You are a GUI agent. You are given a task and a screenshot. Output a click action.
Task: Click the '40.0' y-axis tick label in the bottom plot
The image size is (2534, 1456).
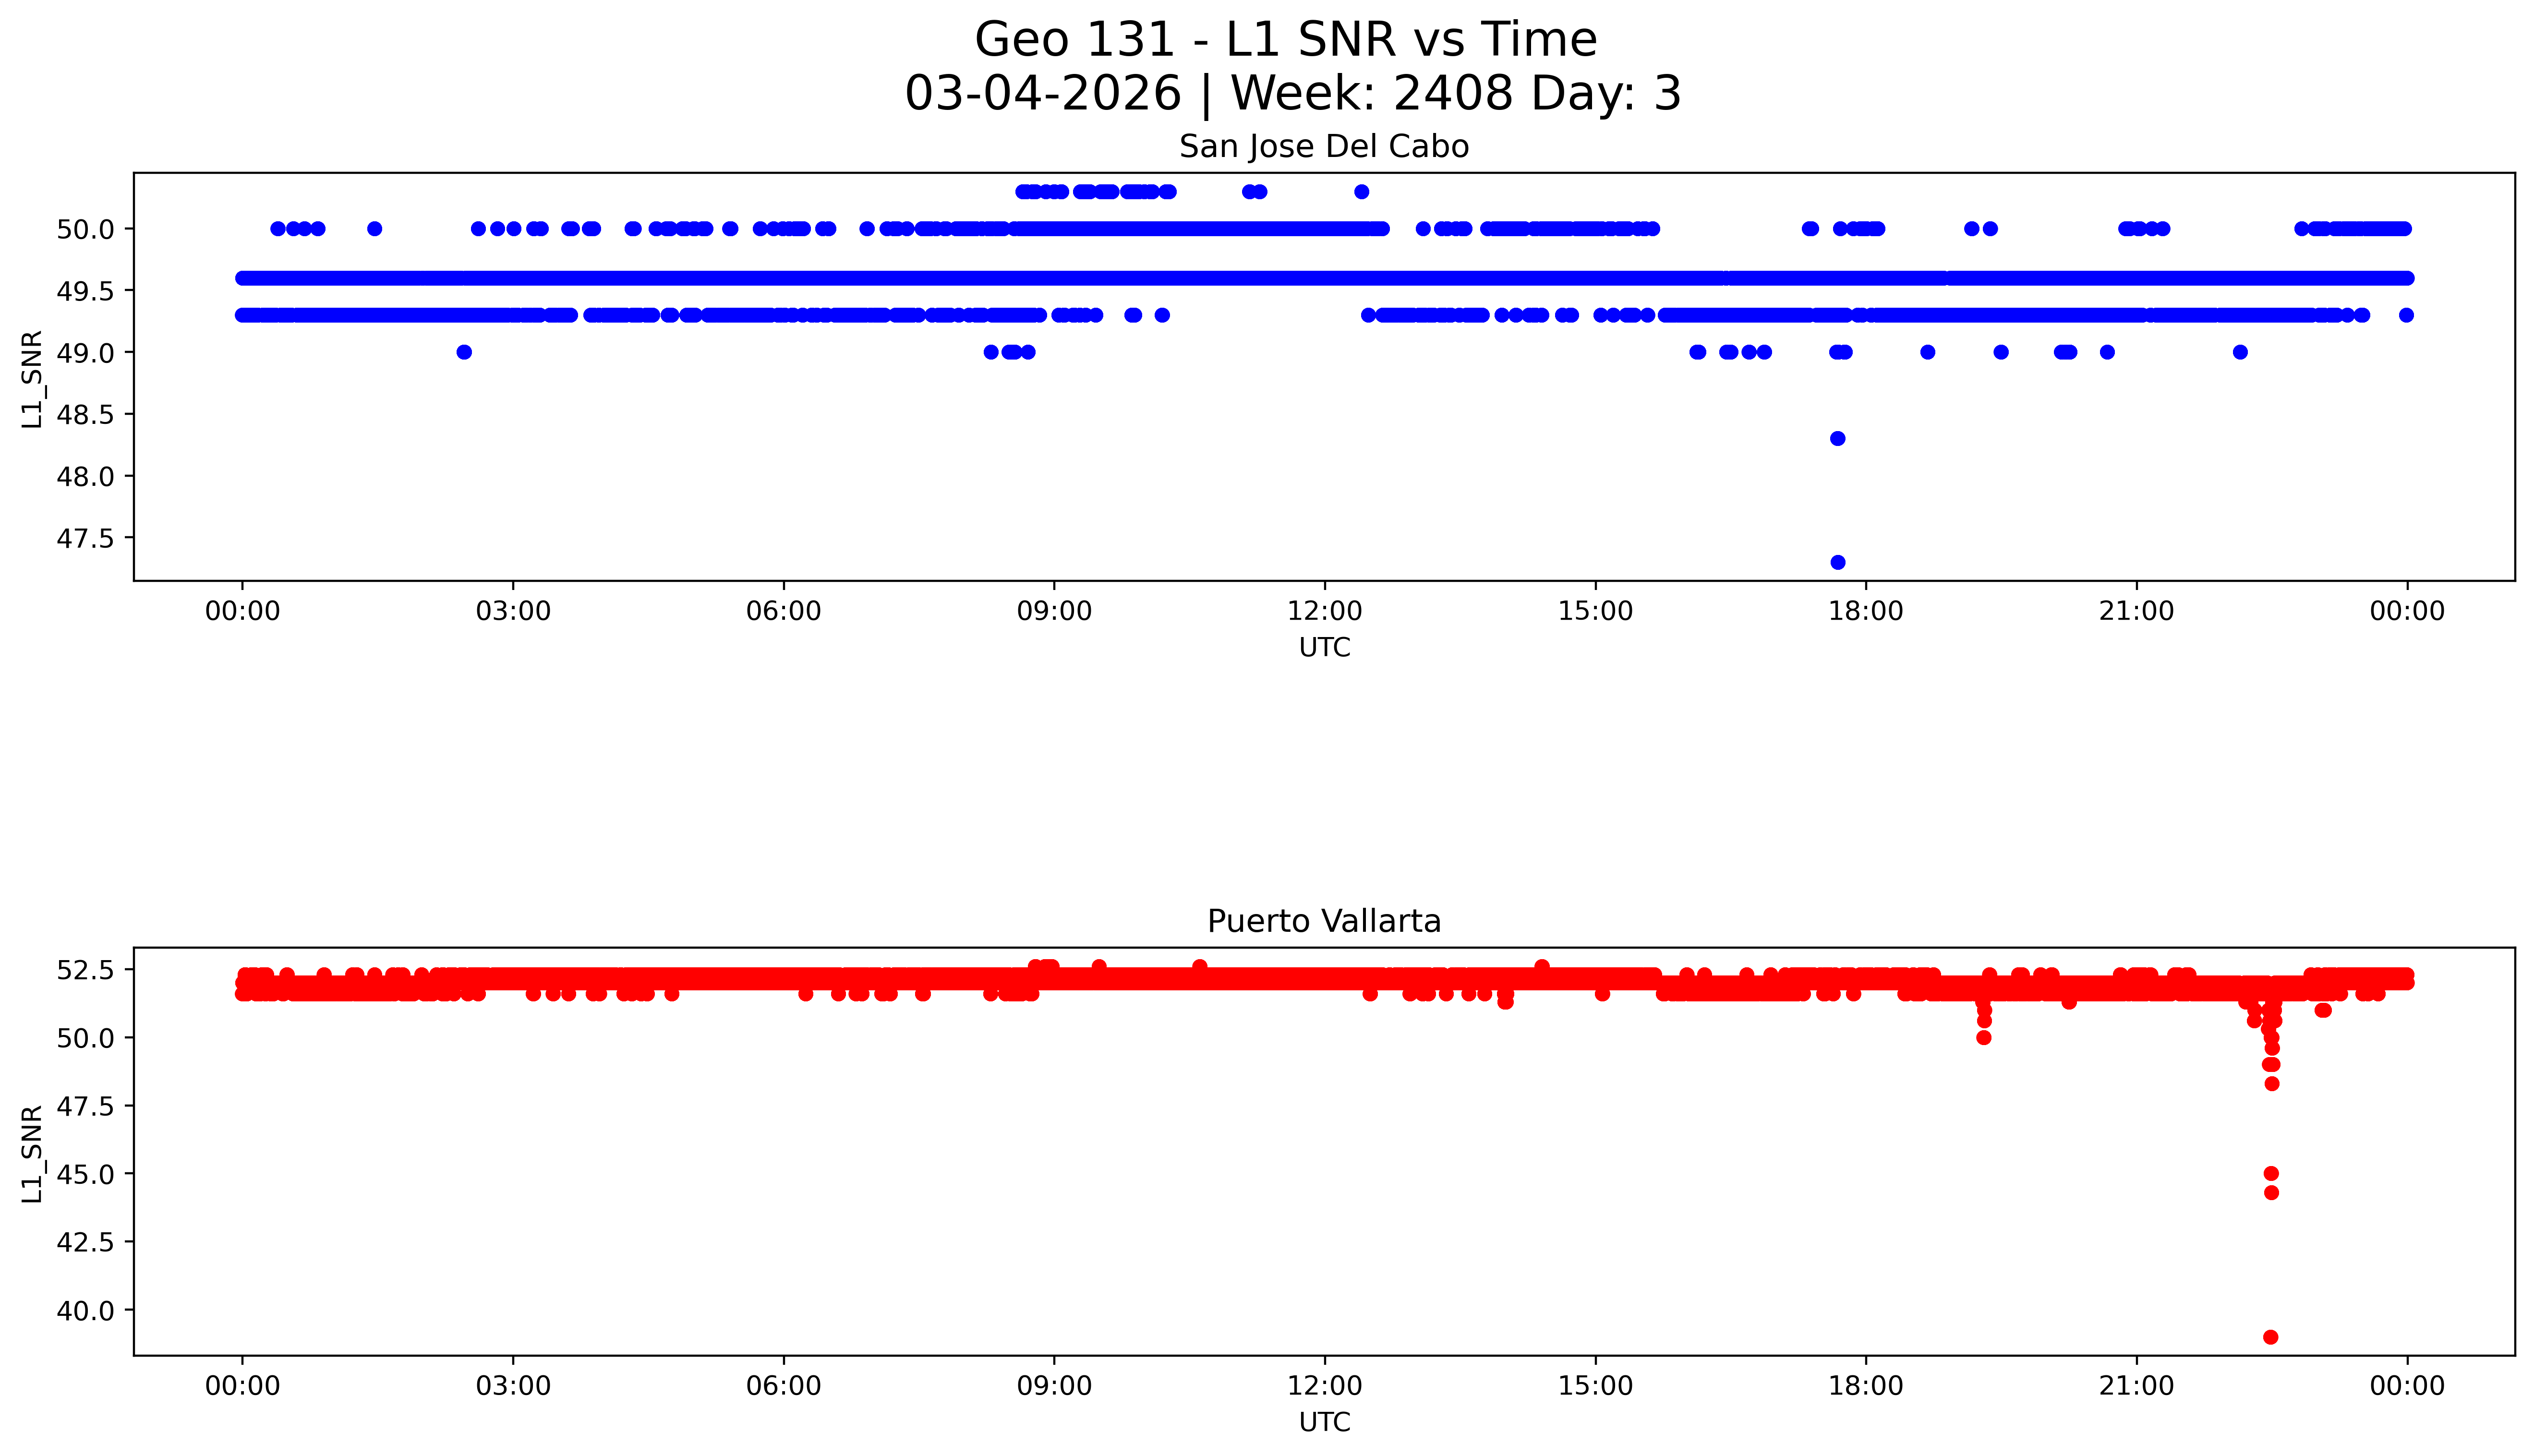(x=86, y=1310)
